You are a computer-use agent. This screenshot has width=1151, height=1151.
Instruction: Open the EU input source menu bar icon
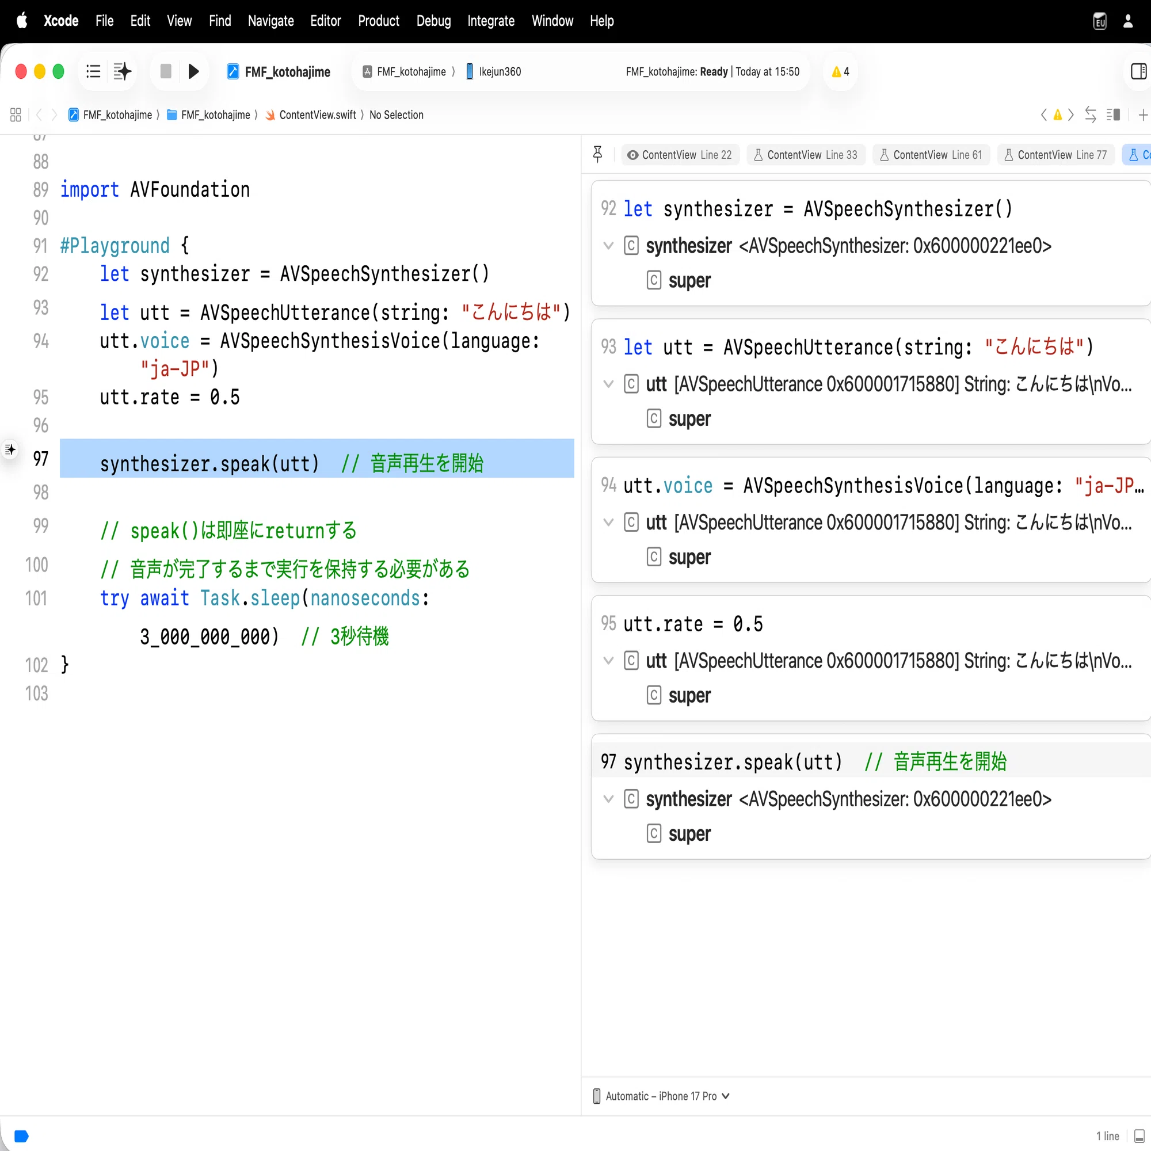[1100, 21]
